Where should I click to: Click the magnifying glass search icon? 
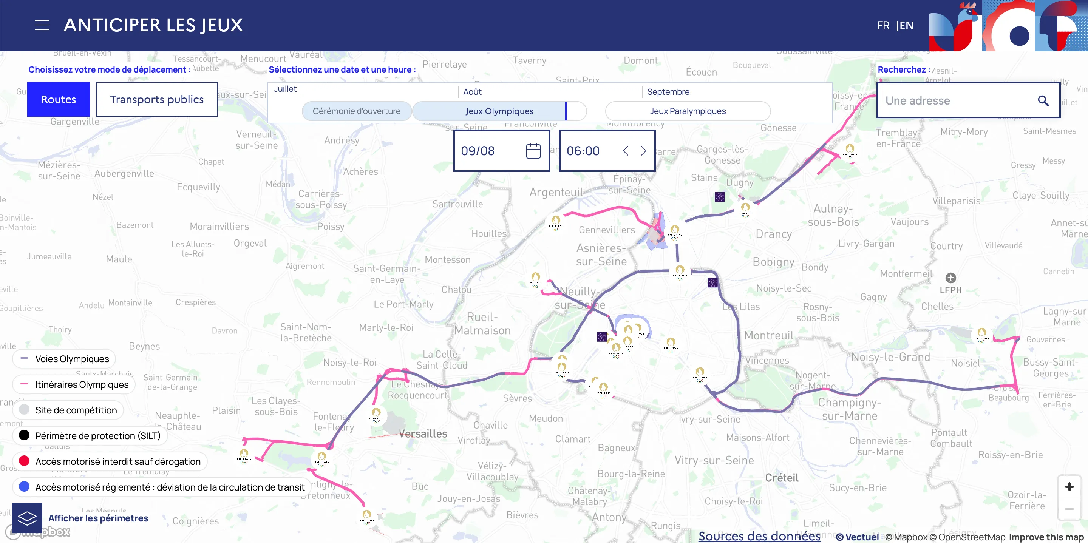pyautogui.click(x=1043, y=101)
